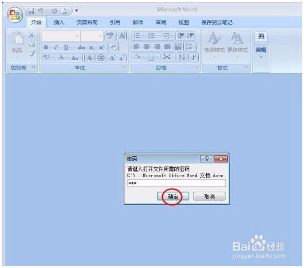This screenshot has width=304, height=268.
Task: Click the Bullets list icon
Action: coord(137,36)
